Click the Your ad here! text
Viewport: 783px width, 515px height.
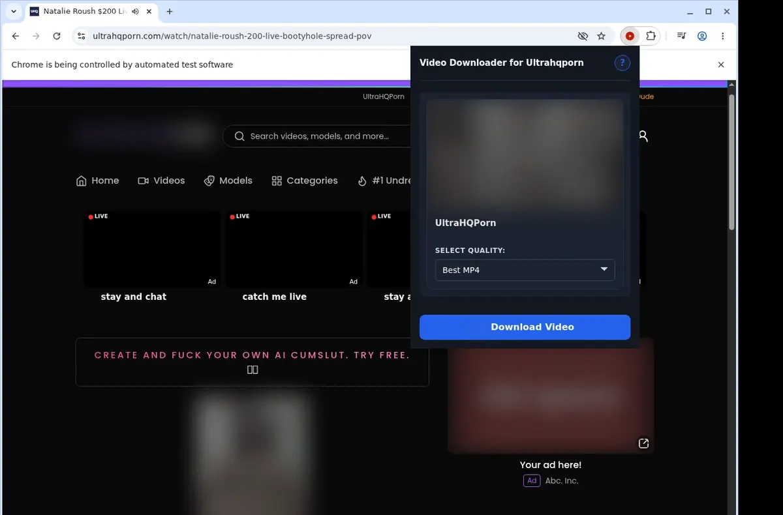coord(551,465)
